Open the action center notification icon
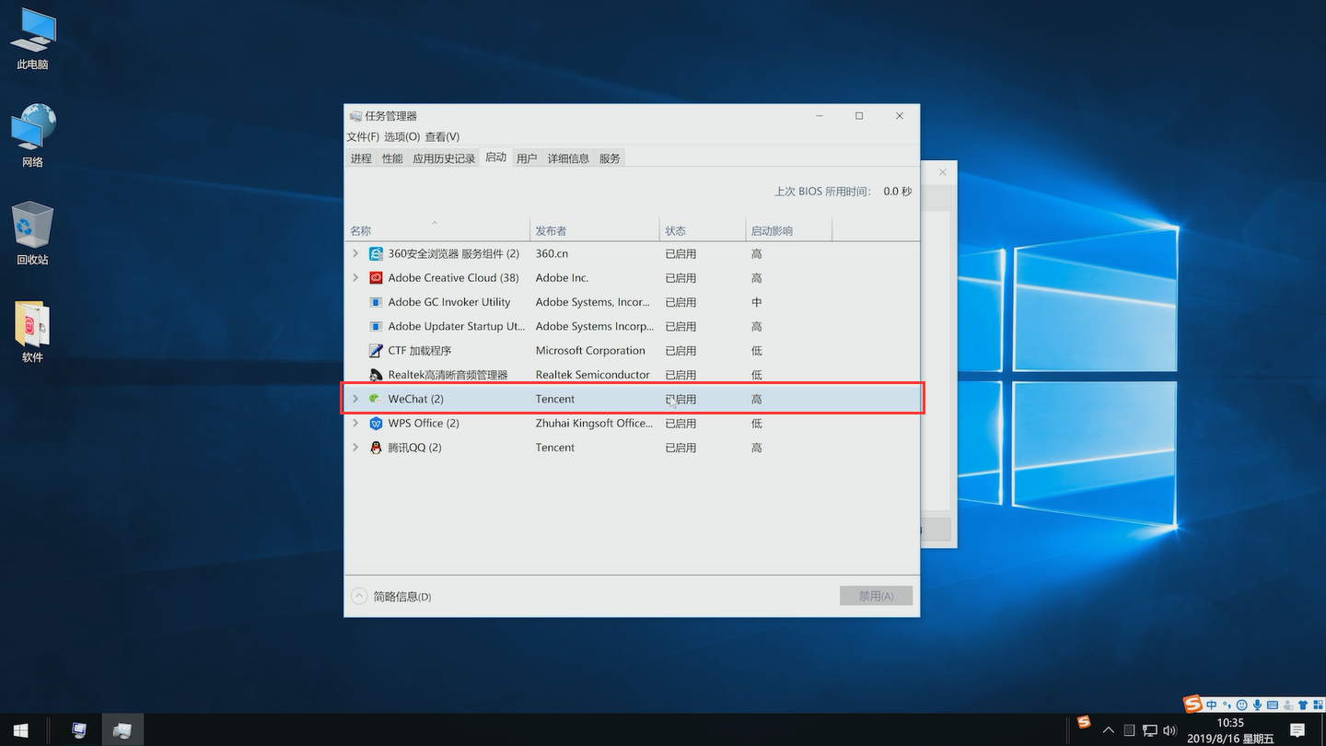1326x746 pixels. [1297, 730]
